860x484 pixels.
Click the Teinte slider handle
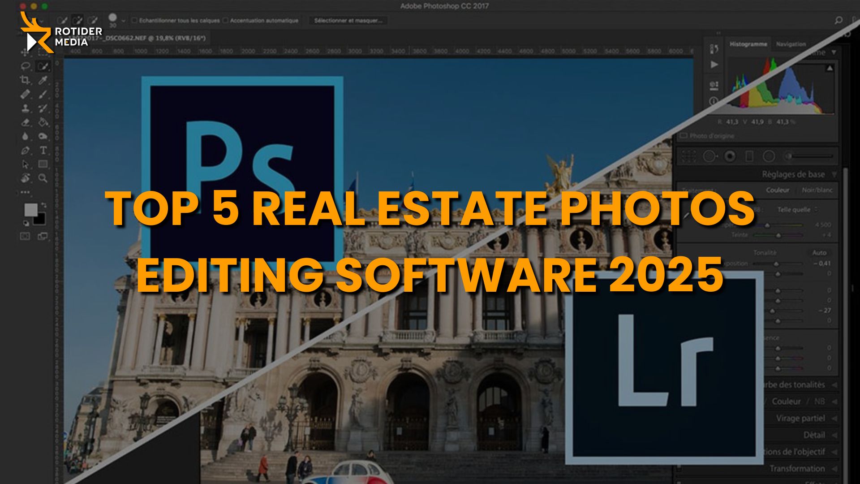tap(778, 235)
